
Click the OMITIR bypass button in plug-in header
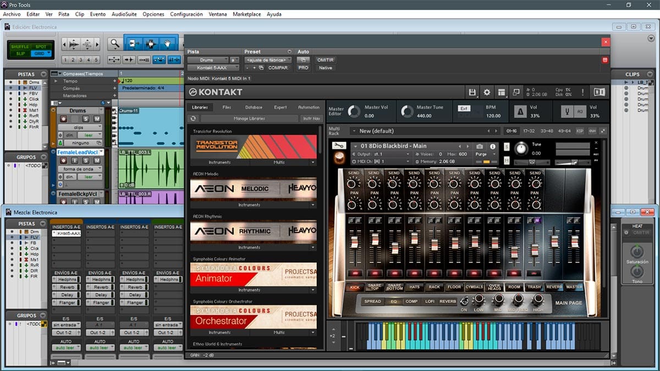pos(325,60)
